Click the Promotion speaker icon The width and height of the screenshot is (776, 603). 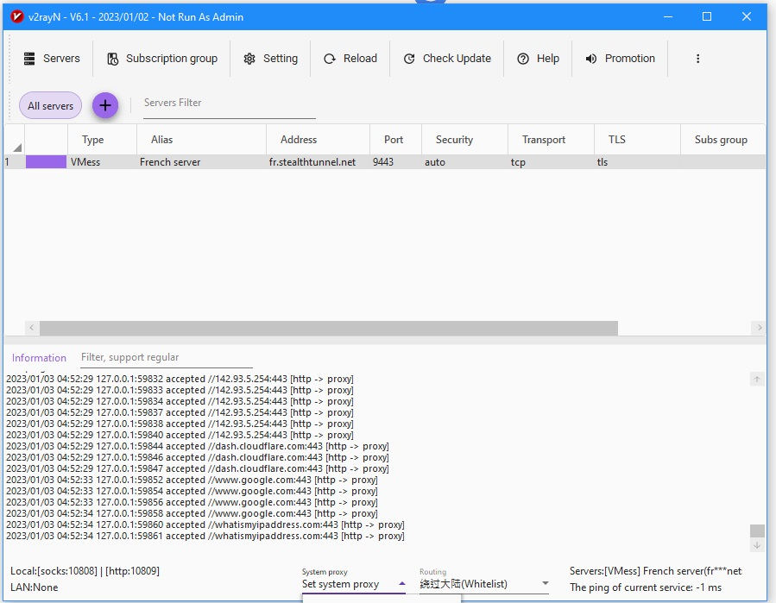pos(591,59)
